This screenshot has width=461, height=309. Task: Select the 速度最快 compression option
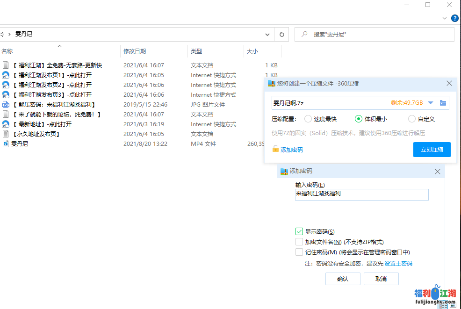(308, 119)
